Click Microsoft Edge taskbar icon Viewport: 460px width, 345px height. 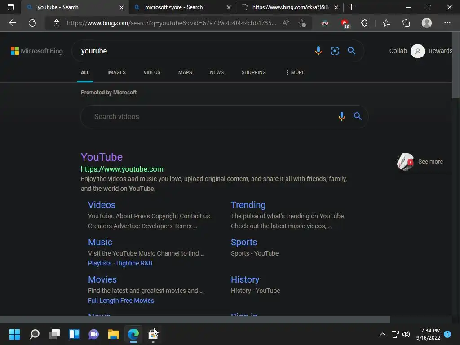pos(133,334)
